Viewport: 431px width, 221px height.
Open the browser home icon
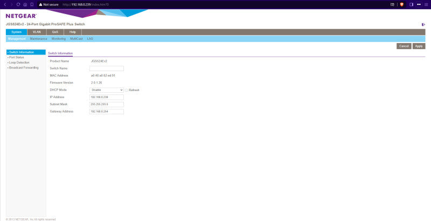[25, 4]
